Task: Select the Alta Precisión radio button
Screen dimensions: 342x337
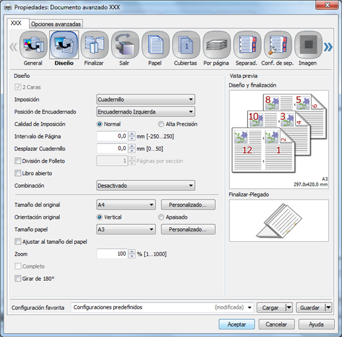Action: pyautogui.click(x=161, y=124)
